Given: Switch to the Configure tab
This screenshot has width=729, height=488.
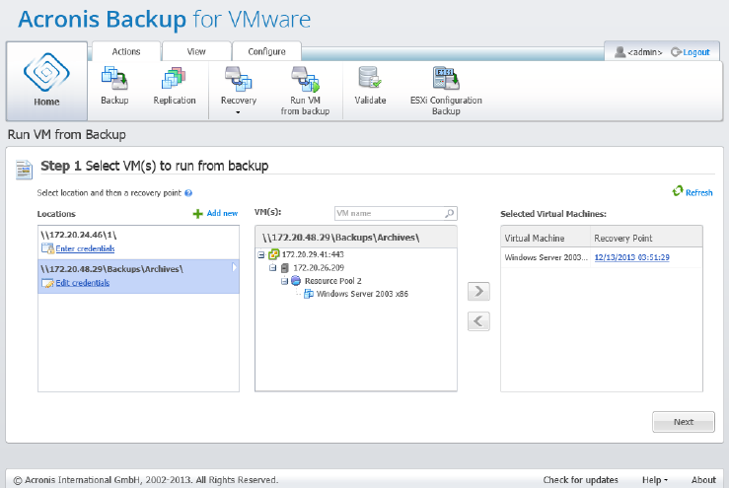Looking at the screenshot, I should point(266,51).
